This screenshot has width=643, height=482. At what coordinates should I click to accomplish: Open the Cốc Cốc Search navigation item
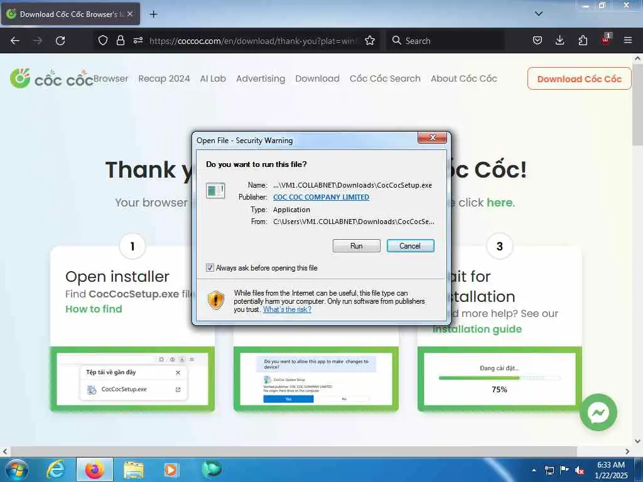click(x=385, y=78)
